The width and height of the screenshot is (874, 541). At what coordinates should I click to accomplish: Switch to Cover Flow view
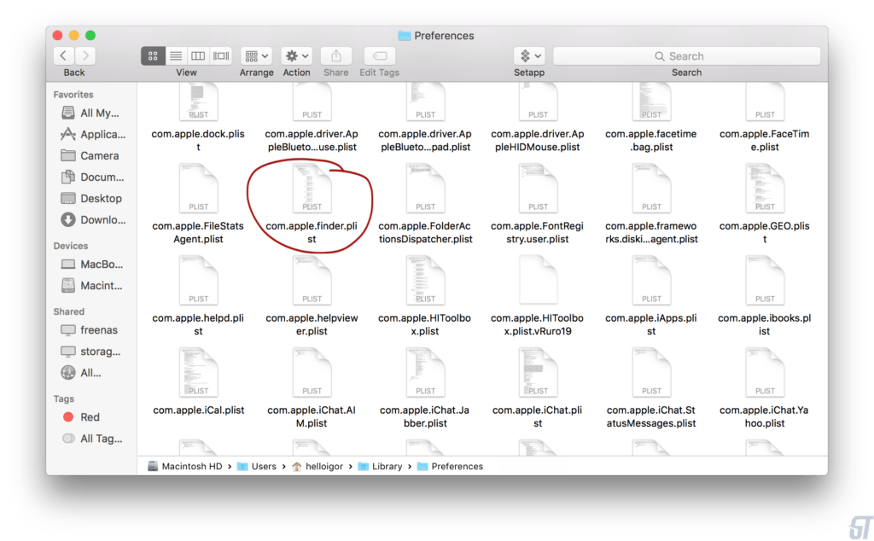pyautogui.click(x=221, y=55)
